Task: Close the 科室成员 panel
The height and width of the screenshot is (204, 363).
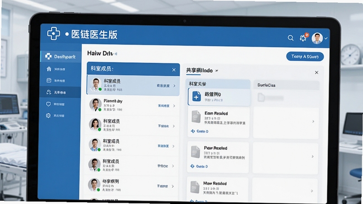Action: pos(174,70)
